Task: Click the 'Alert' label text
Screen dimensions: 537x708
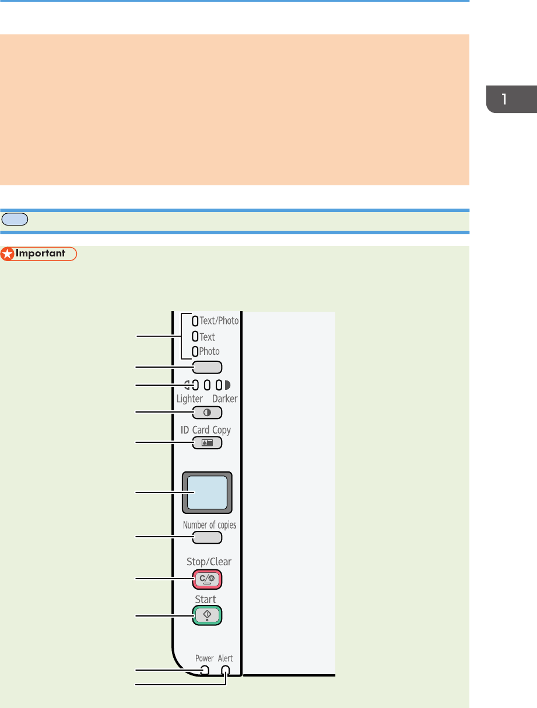Action: click(x=226, y=658)
